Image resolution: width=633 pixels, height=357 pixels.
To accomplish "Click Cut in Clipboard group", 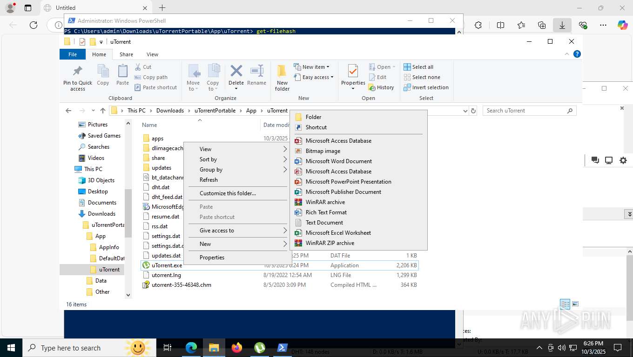I will click(143, 67).
